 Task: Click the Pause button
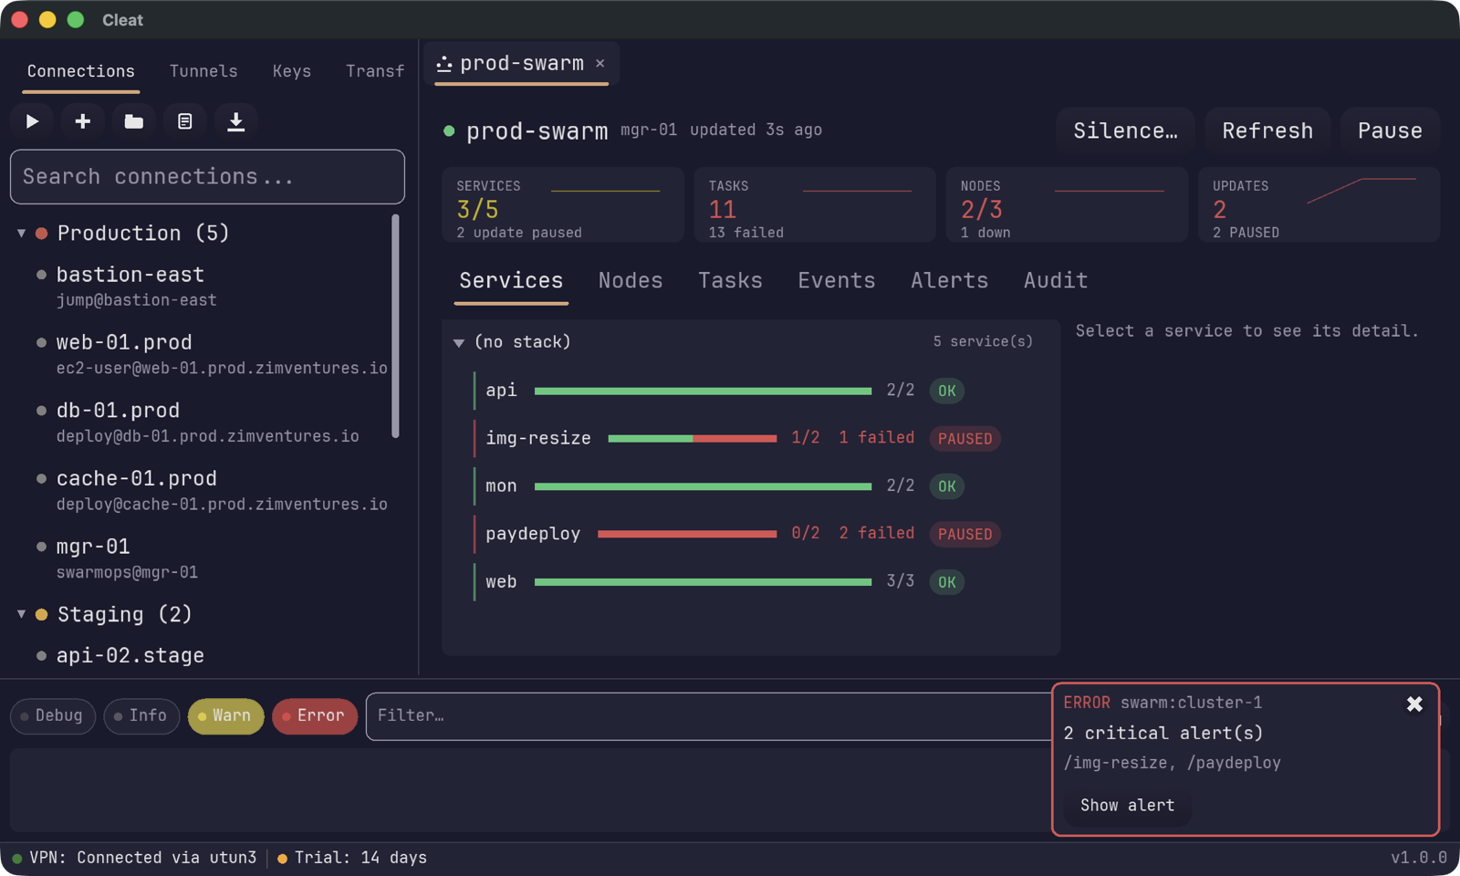coord(1390,130)
